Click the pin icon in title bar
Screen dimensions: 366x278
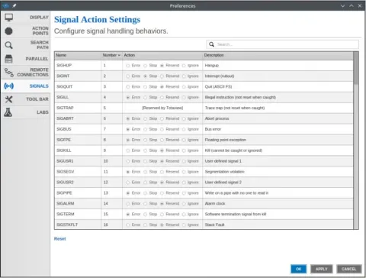(14, 5)
